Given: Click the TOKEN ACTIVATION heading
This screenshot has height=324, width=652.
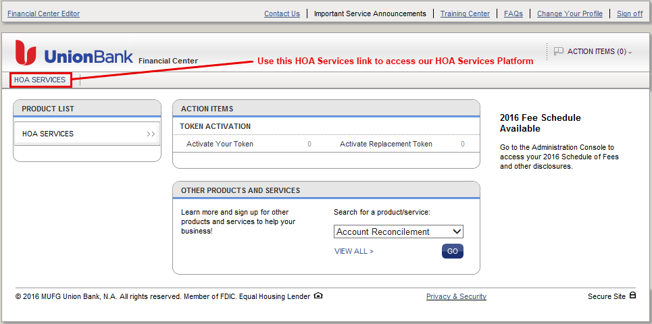Looking at the screenshot, I should pos(215,126).
